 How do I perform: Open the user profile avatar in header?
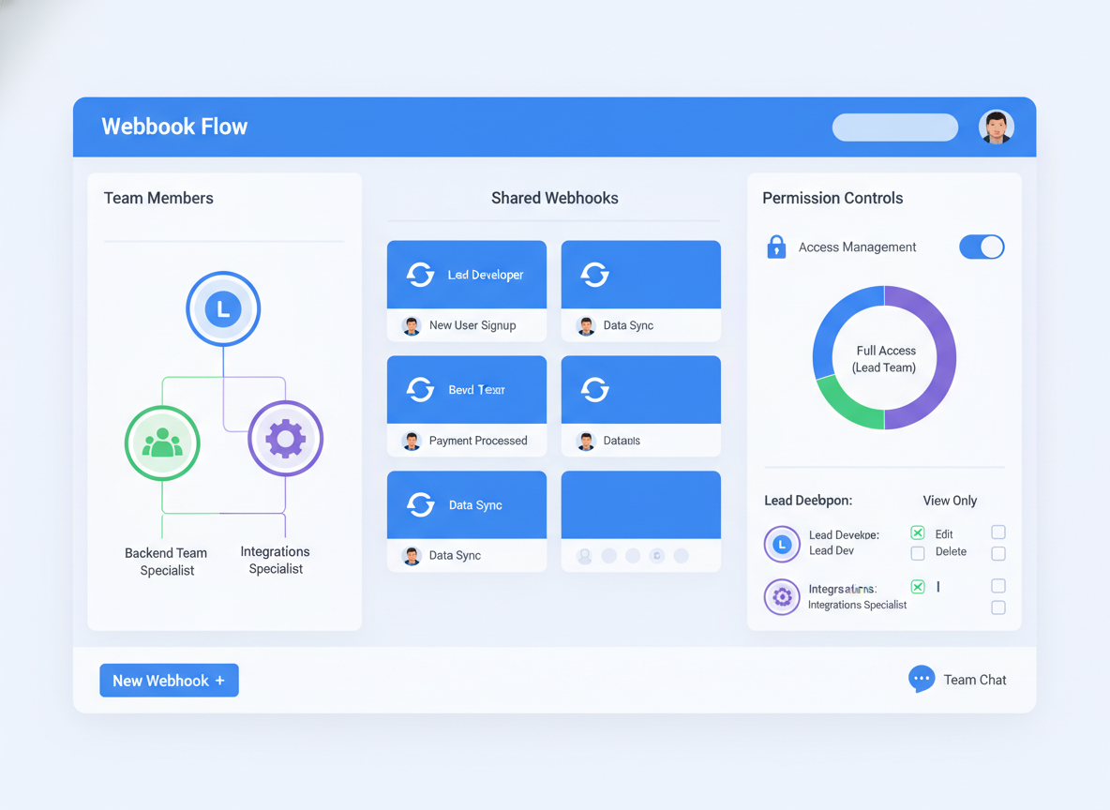[x=996, y=127]
